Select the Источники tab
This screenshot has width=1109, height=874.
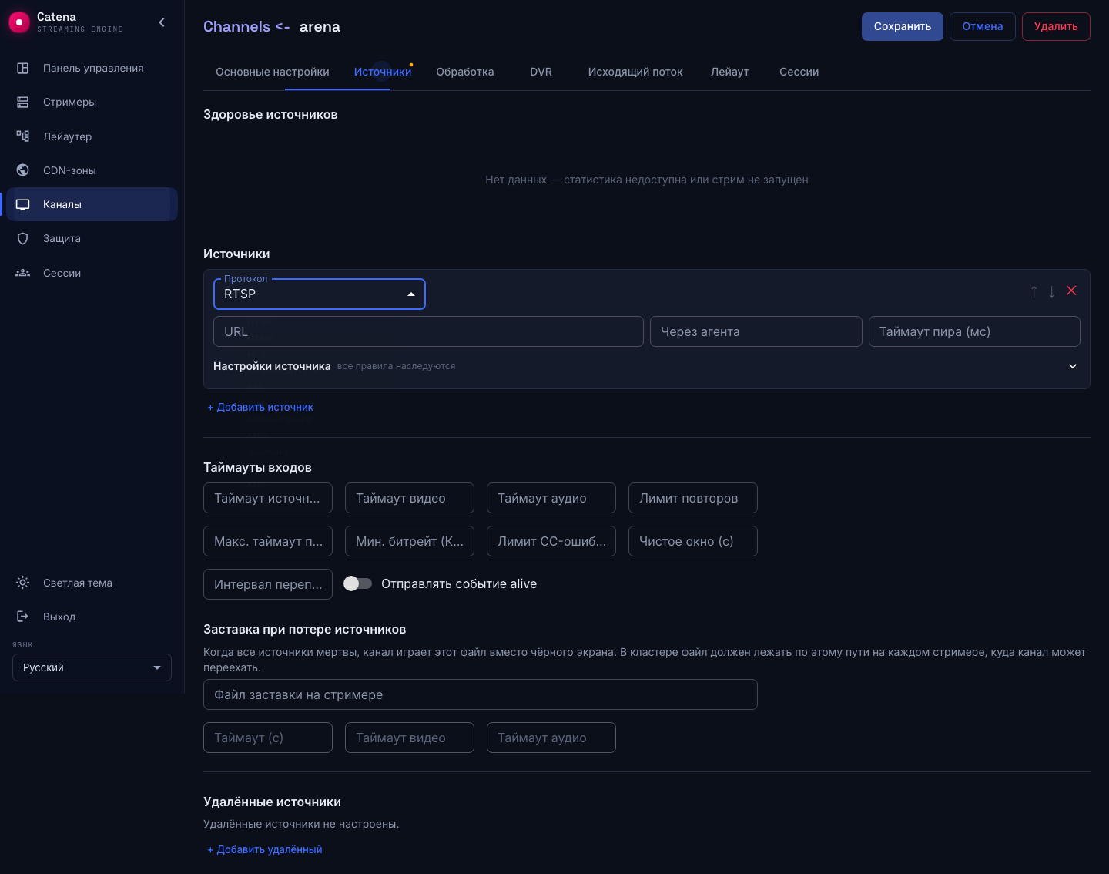pos(383,72)
